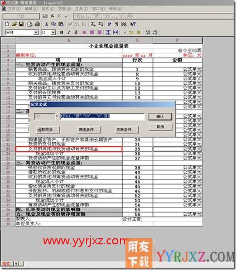Click the scroll-left arrow at bottom

tap(16, 264)
